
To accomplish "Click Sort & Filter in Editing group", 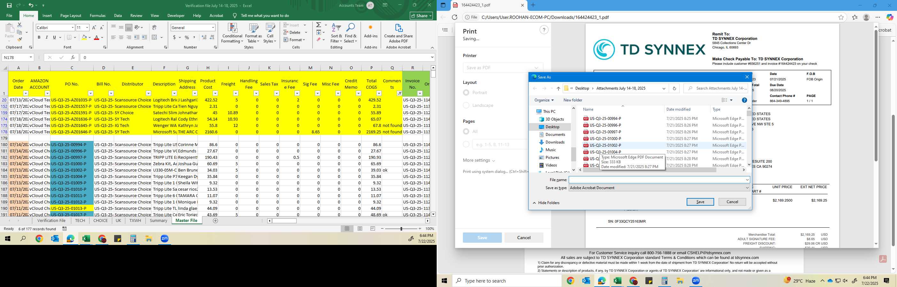I will [x=336, y=33].
